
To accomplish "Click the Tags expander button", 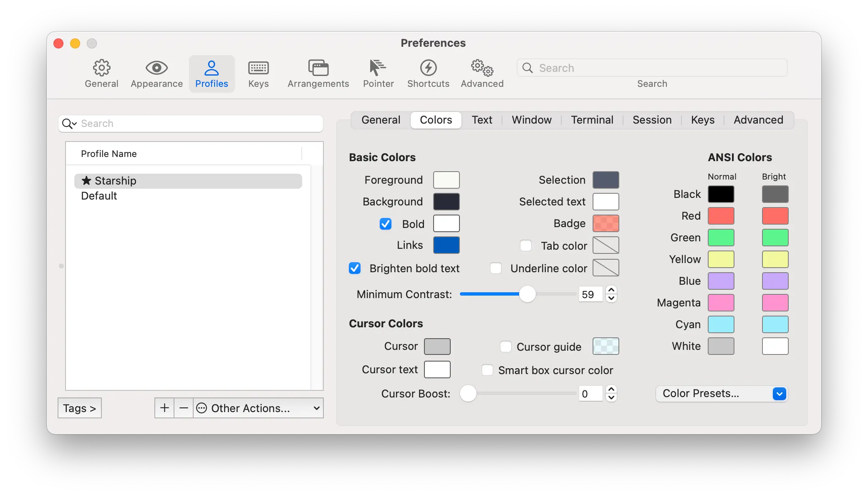I will tap(80, 408).
